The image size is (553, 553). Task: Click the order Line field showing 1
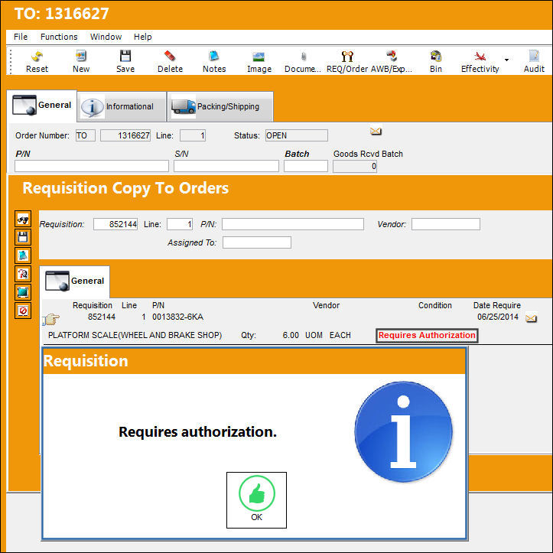point(193,135)
